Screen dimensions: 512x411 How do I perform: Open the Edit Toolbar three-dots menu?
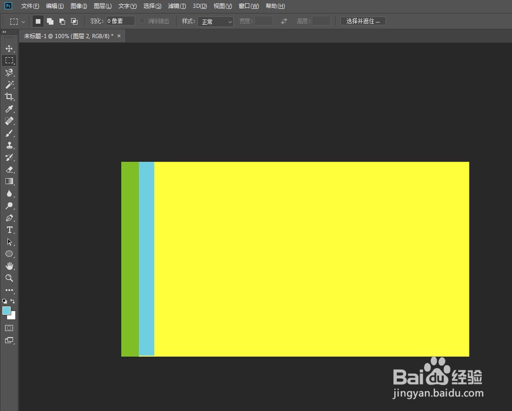(x=9, y=290)
